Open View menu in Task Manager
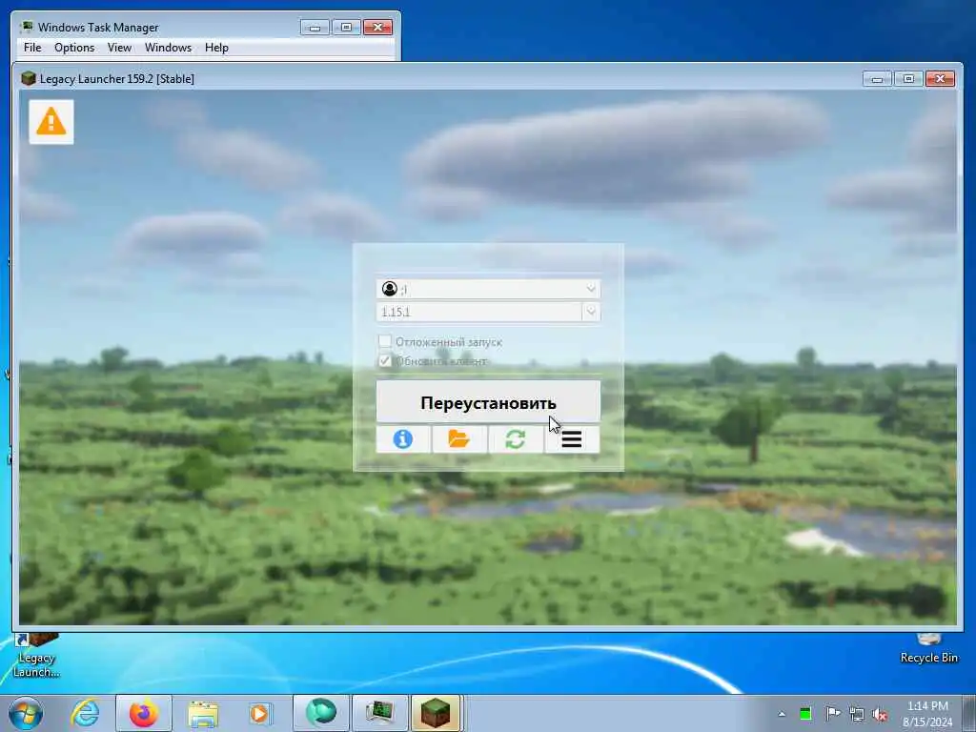This screenshot has width=976, height=732. click(x=119, y=48)
